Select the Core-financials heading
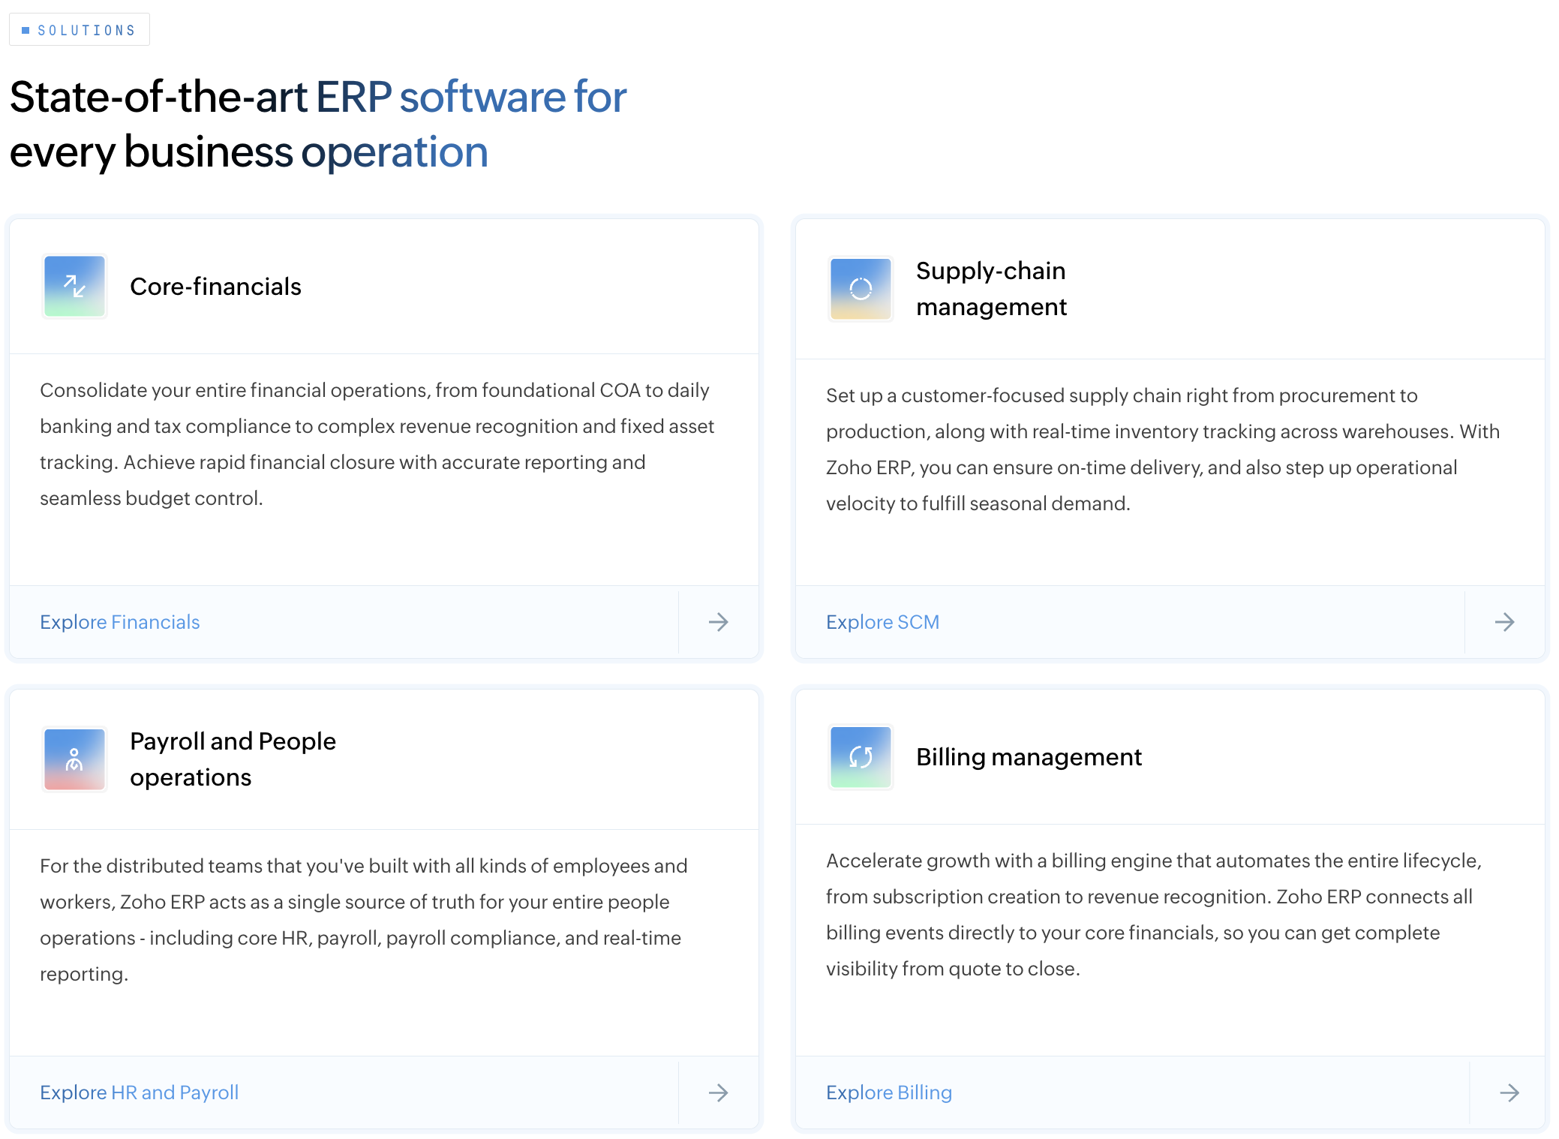 coord(215,286)
